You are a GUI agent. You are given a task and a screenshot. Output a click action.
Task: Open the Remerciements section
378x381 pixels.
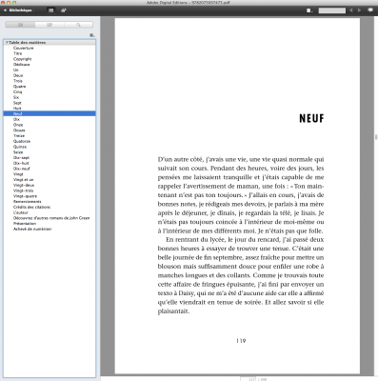pos(28,202)
